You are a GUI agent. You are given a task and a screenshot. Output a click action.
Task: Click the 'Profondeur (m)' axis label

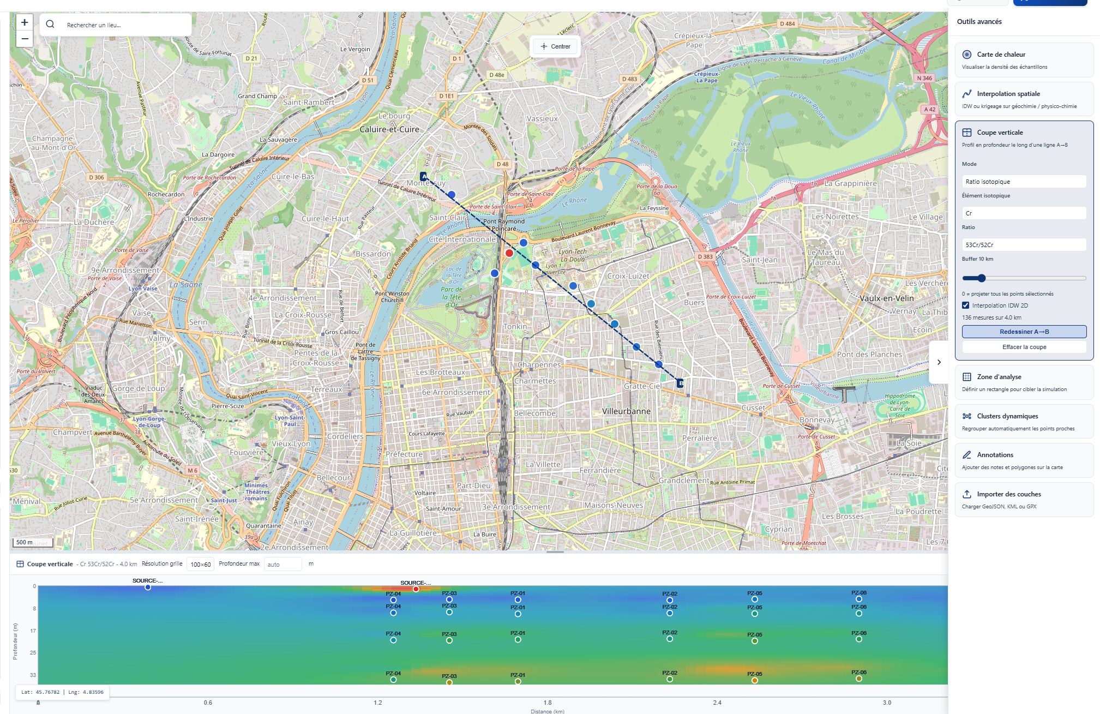coord(15,641)
